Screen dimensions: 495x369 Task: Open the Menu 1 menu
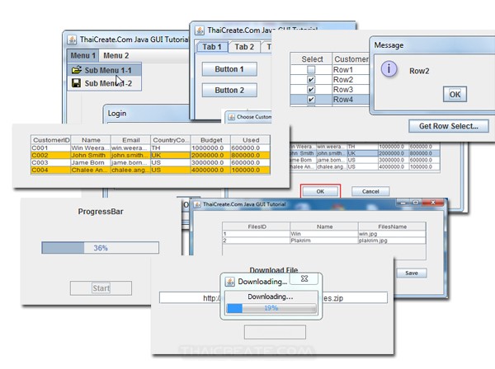click(x=83, y=55)
